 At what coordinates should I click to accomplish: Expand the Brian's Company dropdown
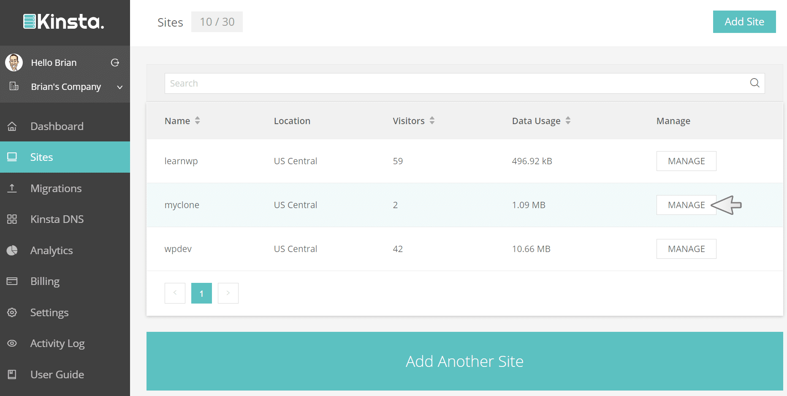coord(119,87)
